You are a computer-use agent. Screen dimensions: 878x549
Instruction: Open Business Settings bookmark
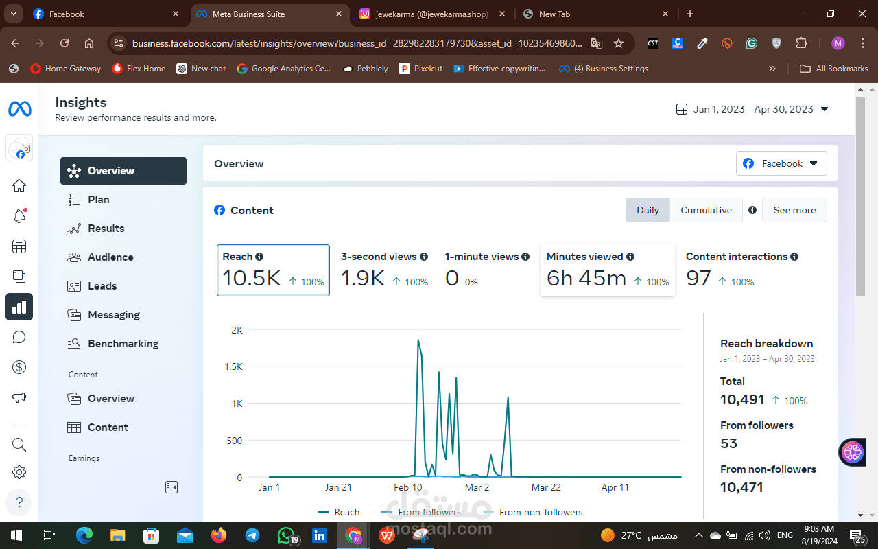pyautogui.click(x=604, y=69)
